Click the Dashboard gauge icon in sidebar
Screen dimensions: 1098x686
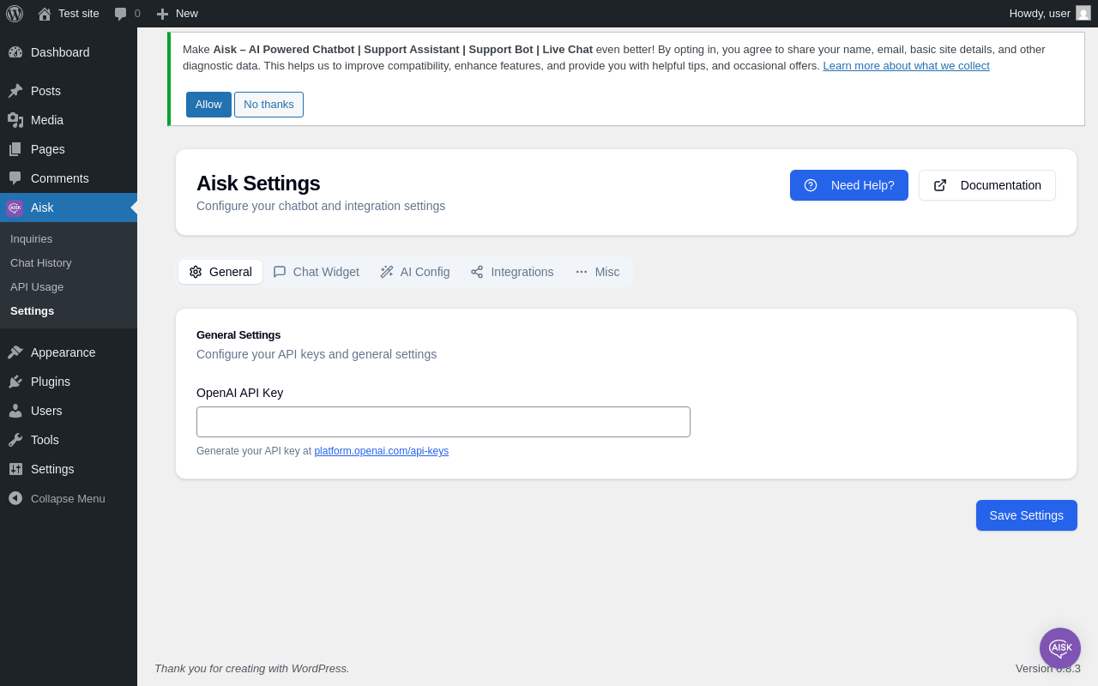coord(15,52)
